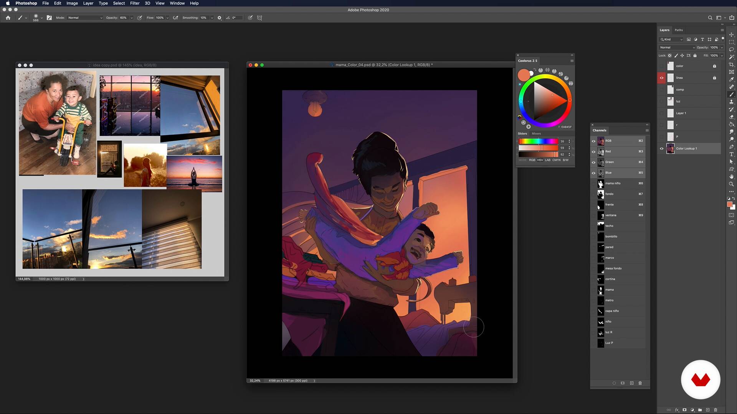737x414 pixels.
Task: Open Flow value dropdown
Action: pos(167,18)
